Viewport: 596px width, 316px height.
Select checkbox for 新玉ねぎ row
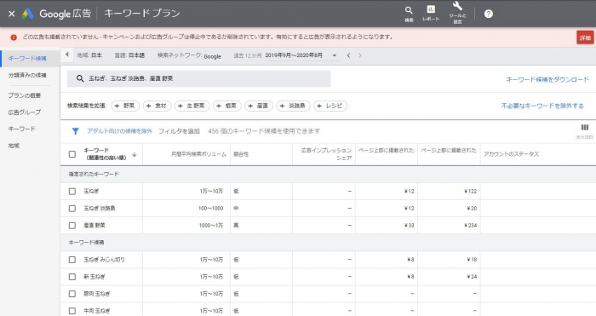click(x=72, y=277)
